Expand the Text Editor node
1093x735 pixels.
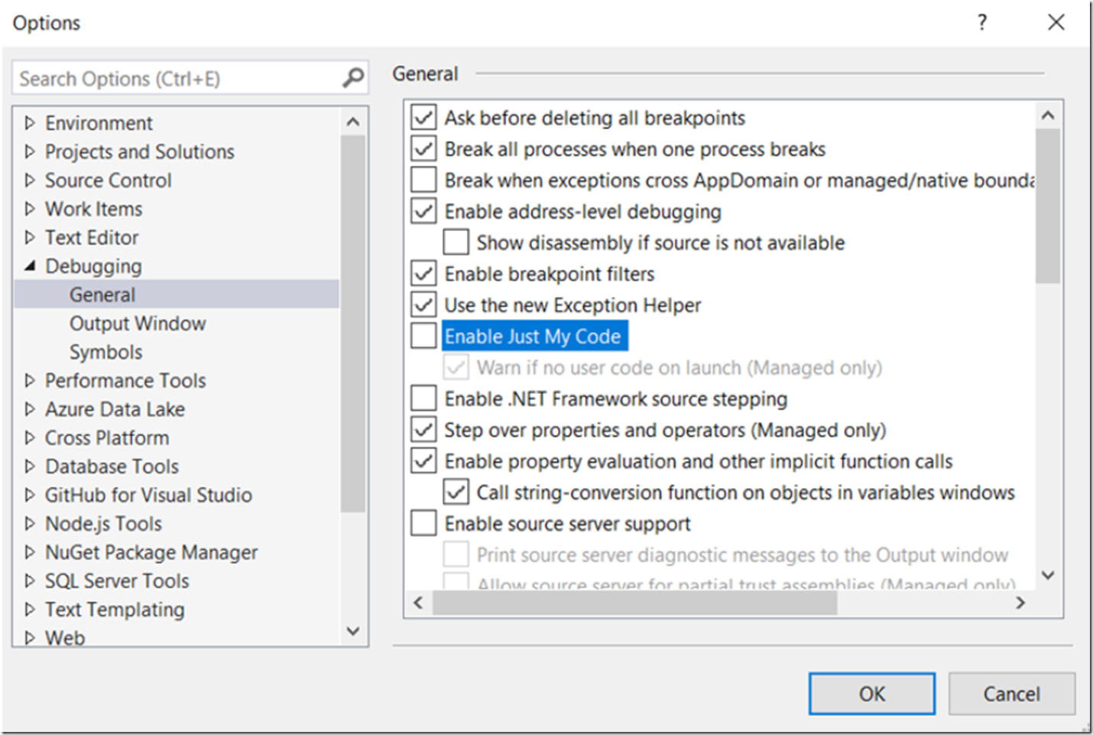pyautogui.click(x=30, y=237)
